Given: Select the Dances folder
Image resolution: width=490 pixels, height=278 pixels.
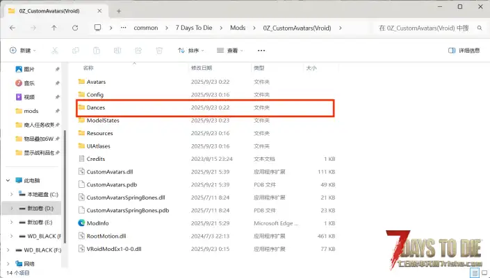Looking at the screenshot, I should [x=95, y=107].
